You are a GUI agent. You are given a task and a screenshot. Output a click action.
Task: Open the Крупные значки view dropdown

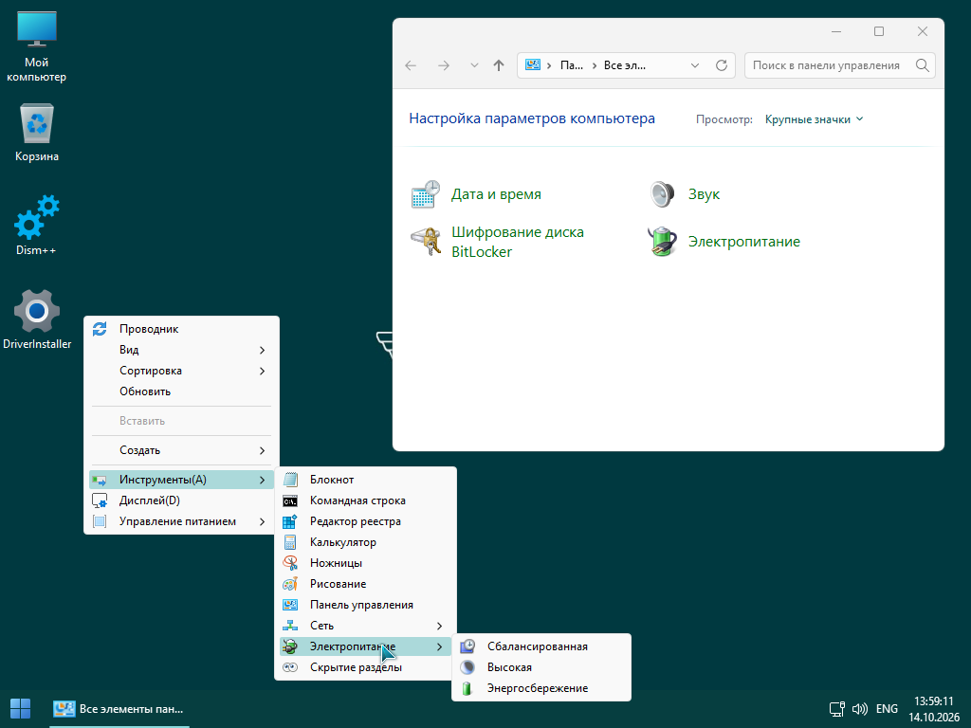(x=814, y=119)
